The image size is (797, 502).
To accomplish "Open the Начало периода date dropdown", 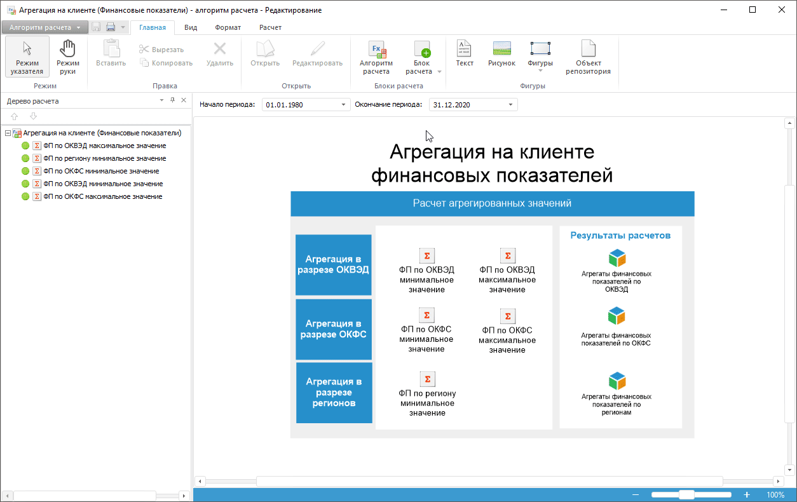I will tap(344, 105).
